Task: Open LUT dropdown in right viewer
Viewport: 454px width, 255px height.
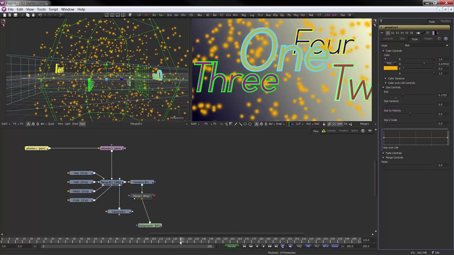Action: click(299, 124)
